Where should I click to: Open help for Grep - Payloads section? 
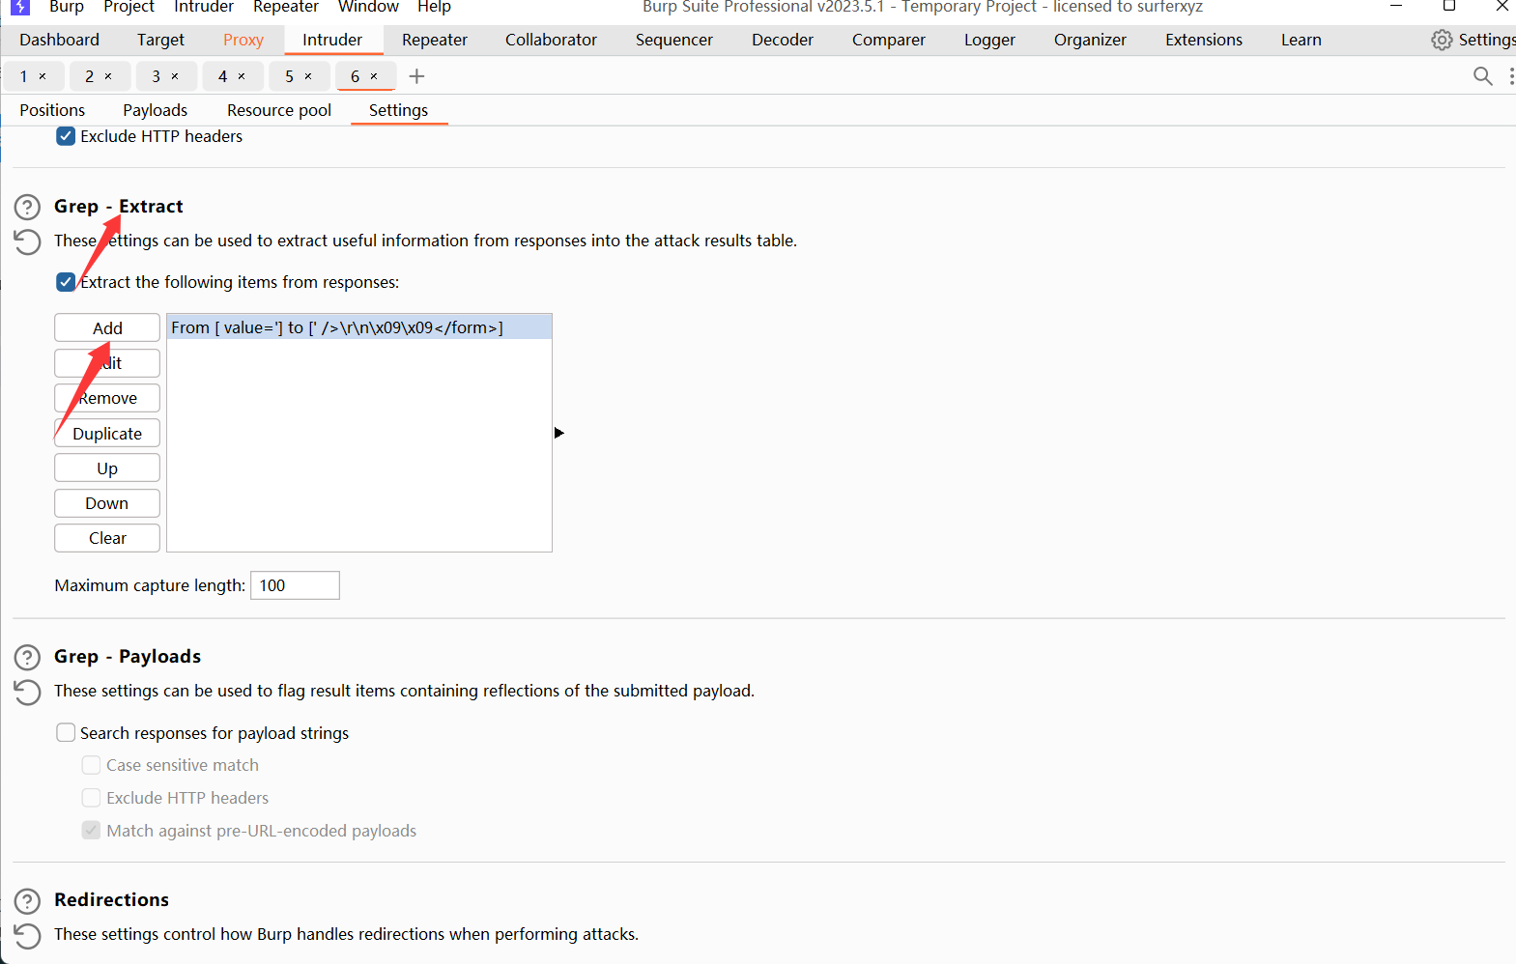point(27,657)
